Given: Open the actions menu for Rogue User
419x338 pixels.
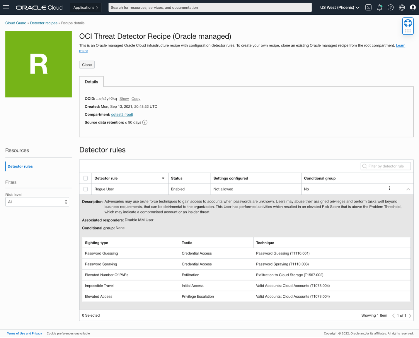Looking at the screenshot, I should [390, 188].
